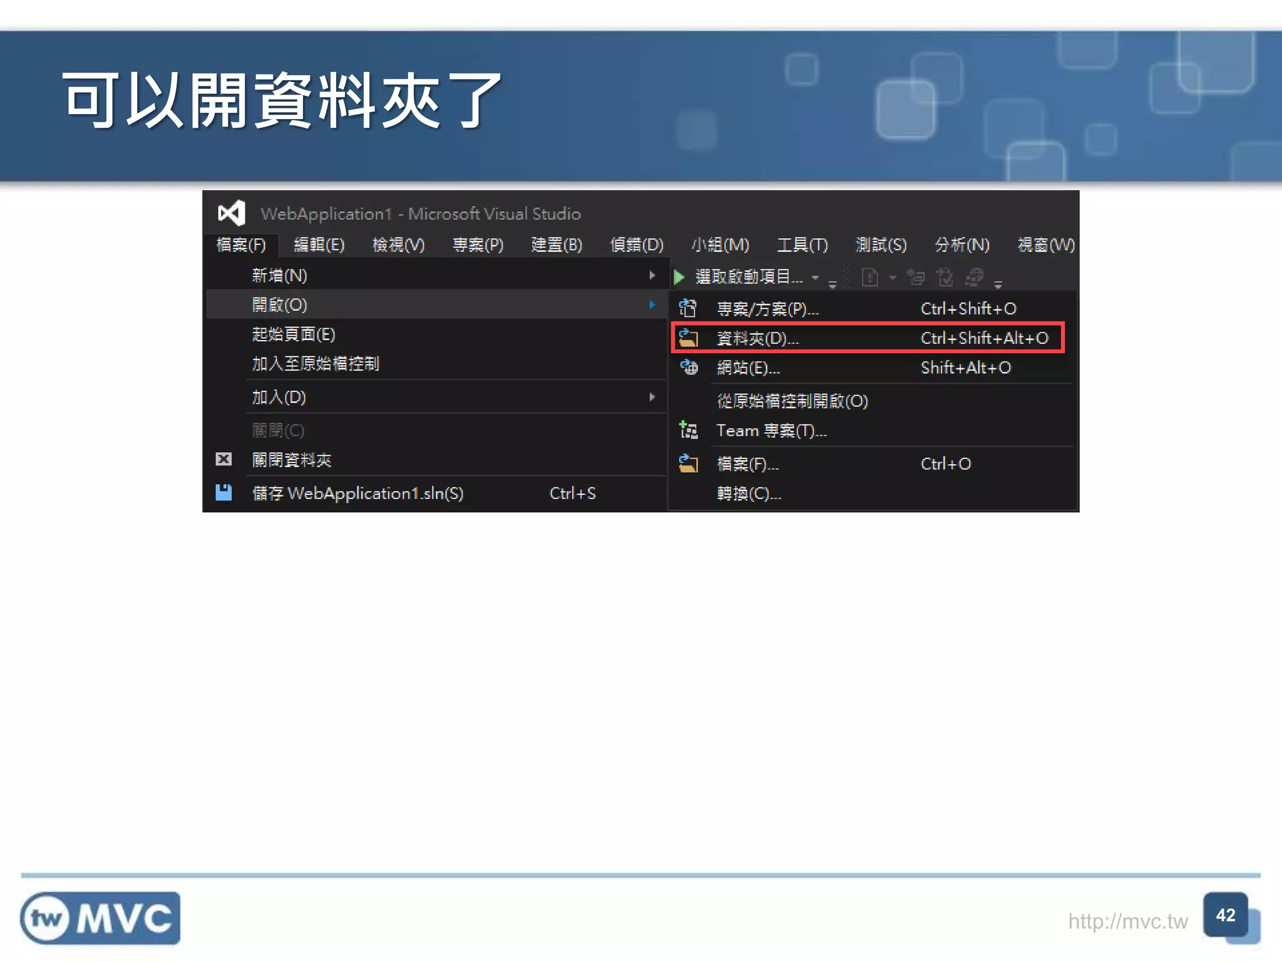The image size is (1282, 962).
Task: Click the blue save disk icon
Action: 223,492
